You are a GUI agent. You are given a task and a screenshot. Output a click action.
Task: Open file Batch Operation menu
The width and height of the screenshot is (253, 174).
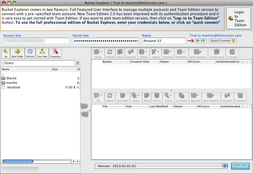coord(211,97)
